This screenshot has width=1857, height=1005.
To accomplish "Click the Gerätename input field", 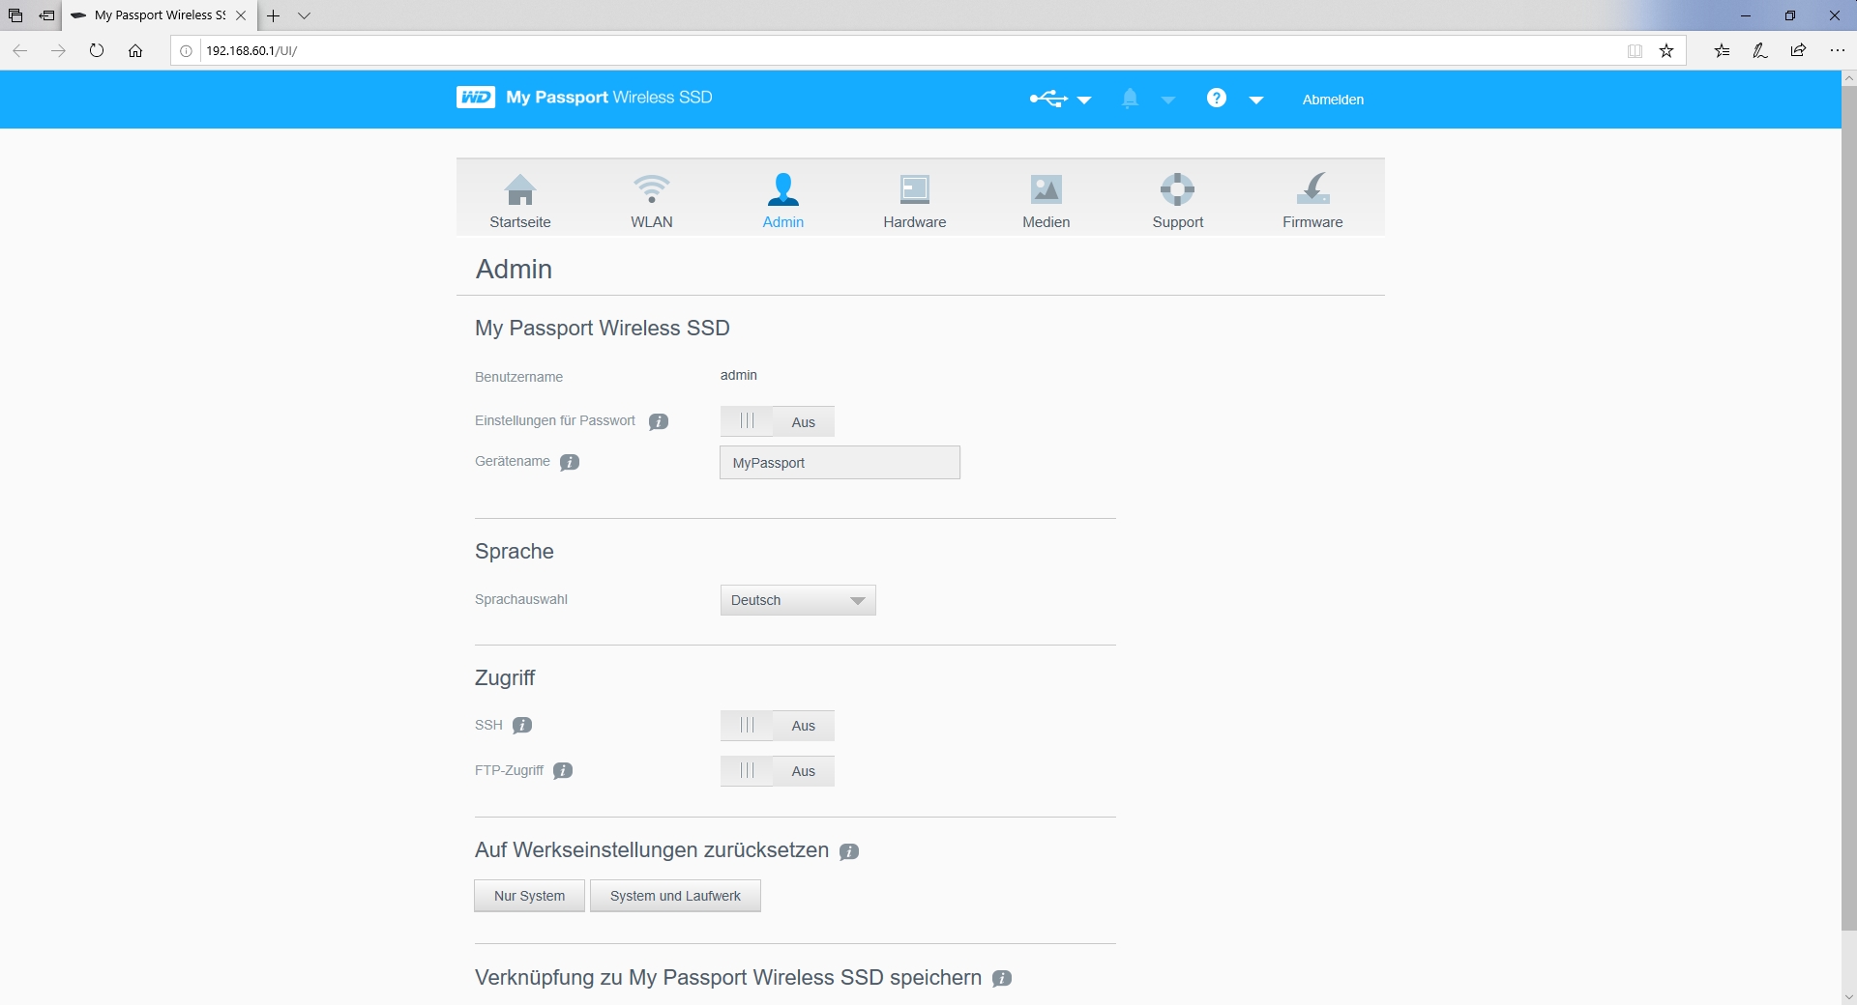I will point(840,463).
